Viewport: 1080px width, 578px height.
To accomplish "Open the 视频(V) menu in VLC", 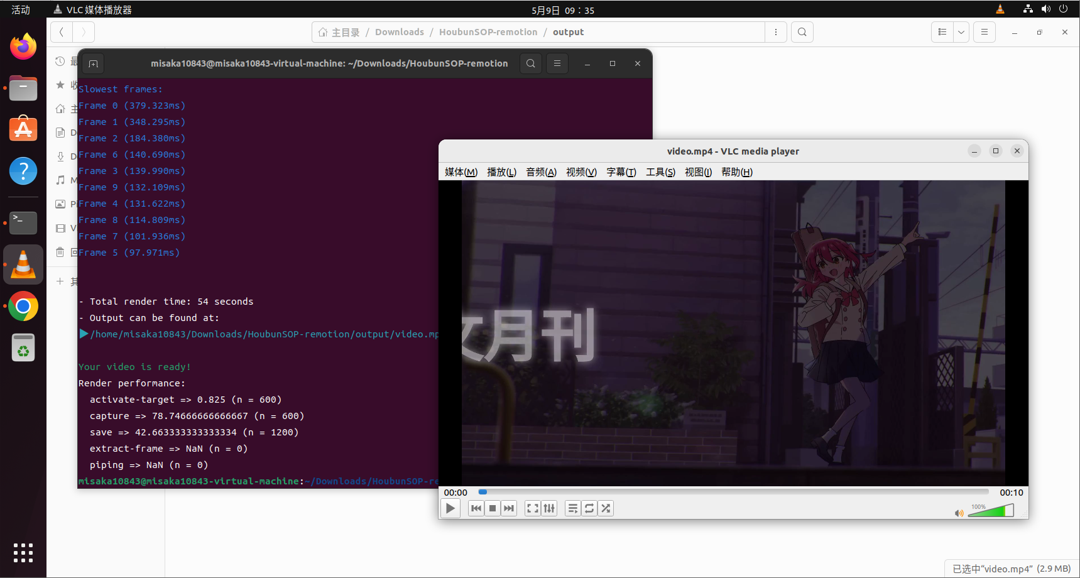I will (581, 172).
